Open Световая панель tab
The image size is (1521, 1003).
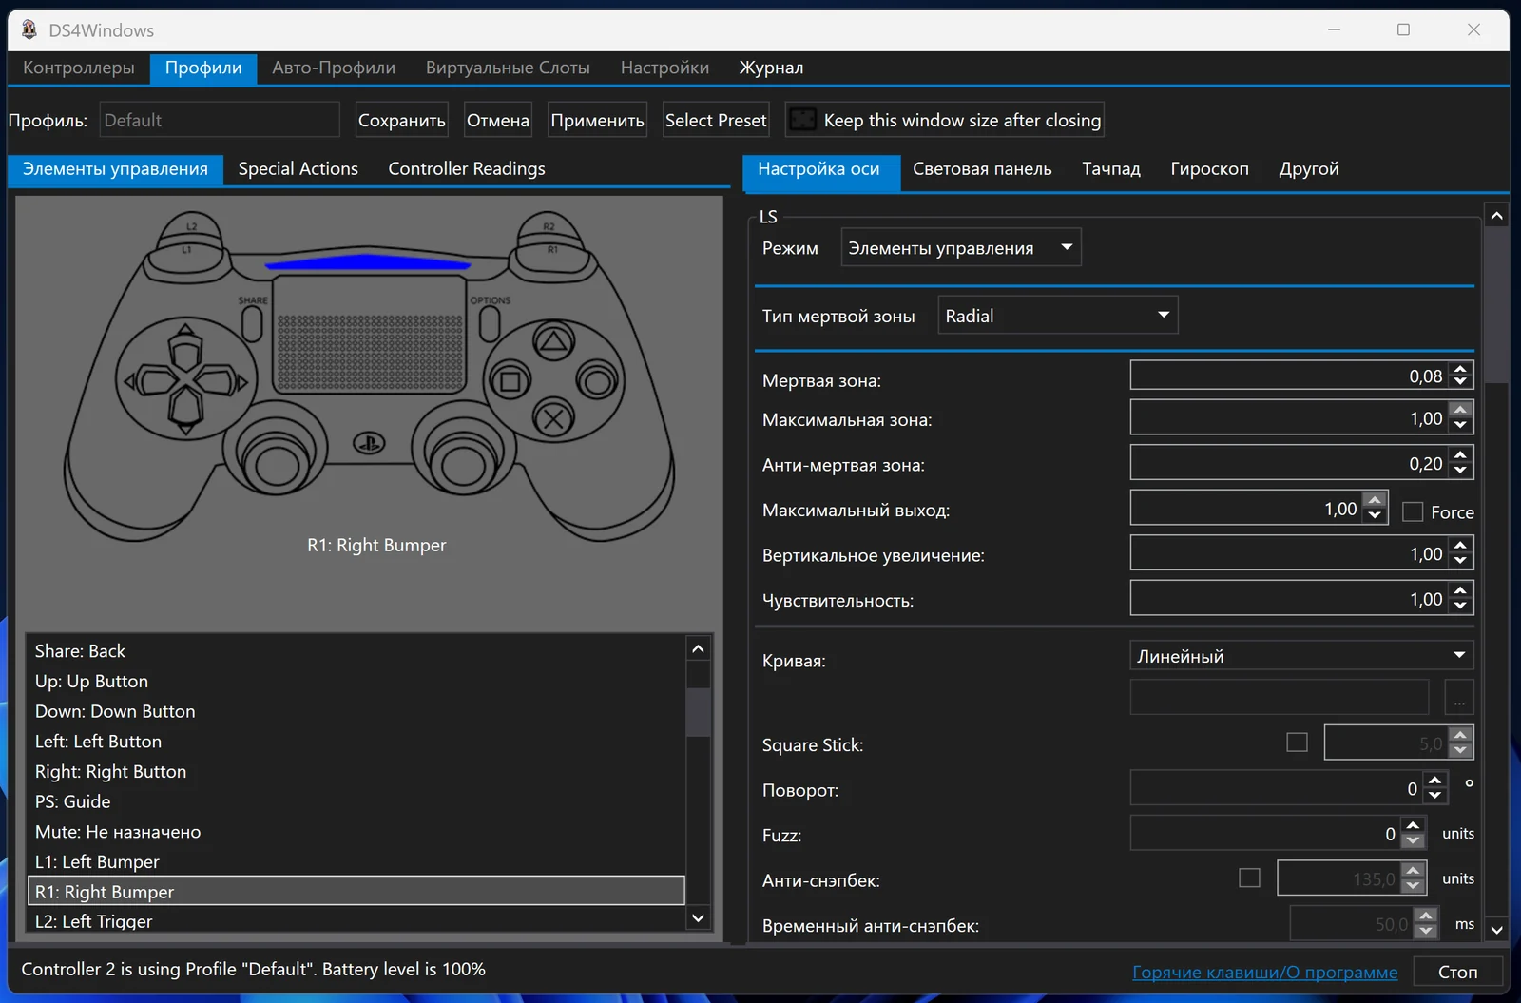(x=982, y=168)
